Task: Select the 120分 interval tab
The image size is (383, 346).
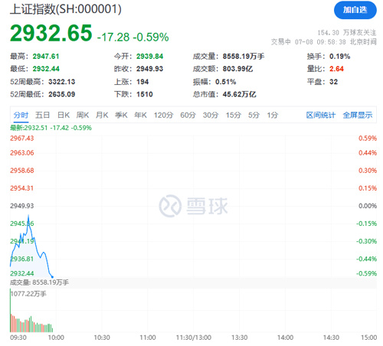Action: [x=163, y=115]
